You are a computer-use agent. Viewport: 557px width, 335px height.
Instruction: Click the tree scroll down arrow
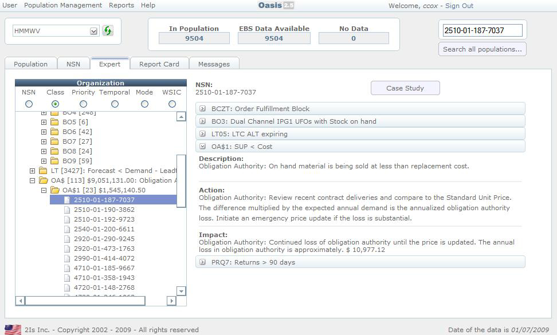pyautogui.click(x=181, y=291)
